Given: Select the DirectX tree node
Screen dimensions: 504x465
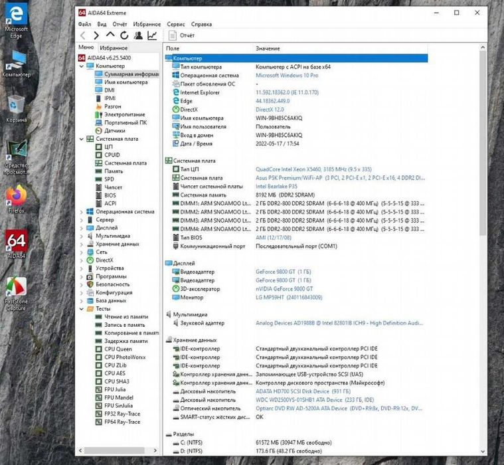Looking at the screenshot, I should click(104, 260).
